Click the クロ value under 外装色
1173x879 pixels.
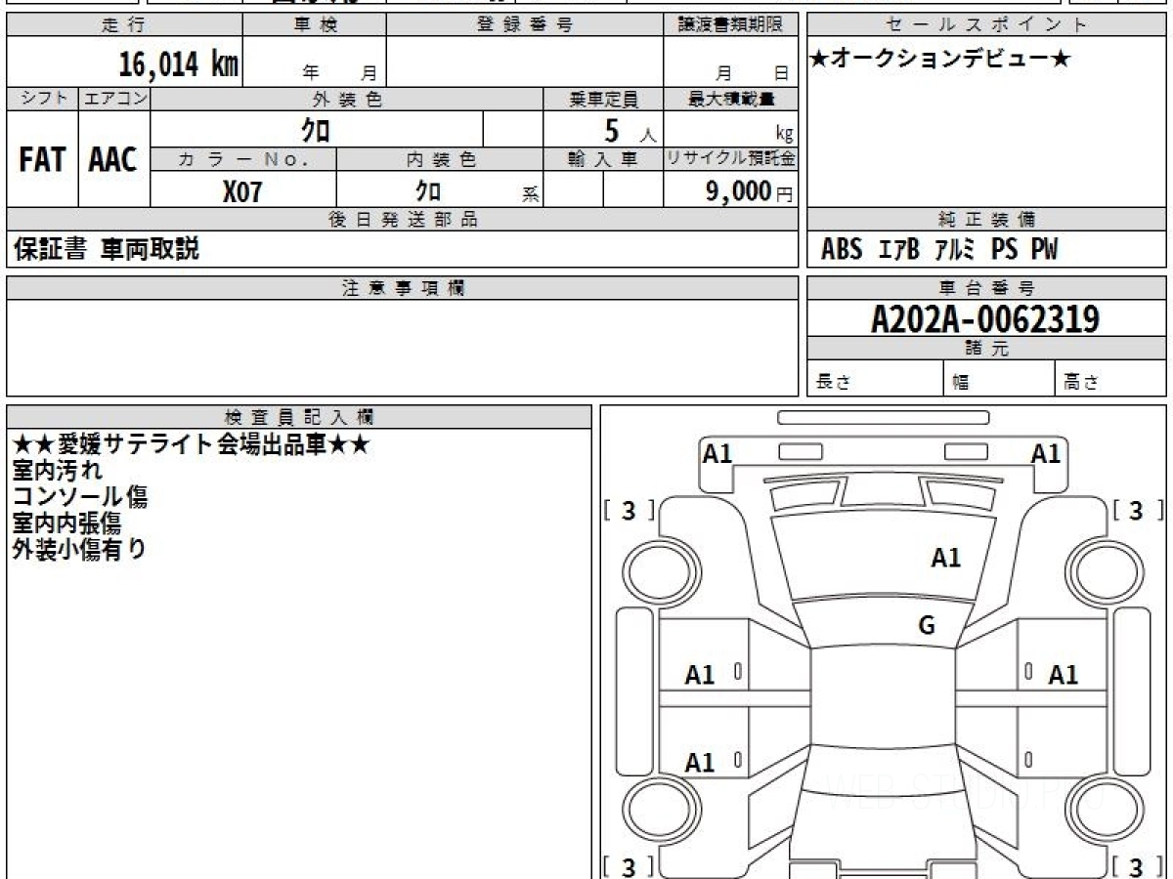pyautogui.click(x=317, y=129)
